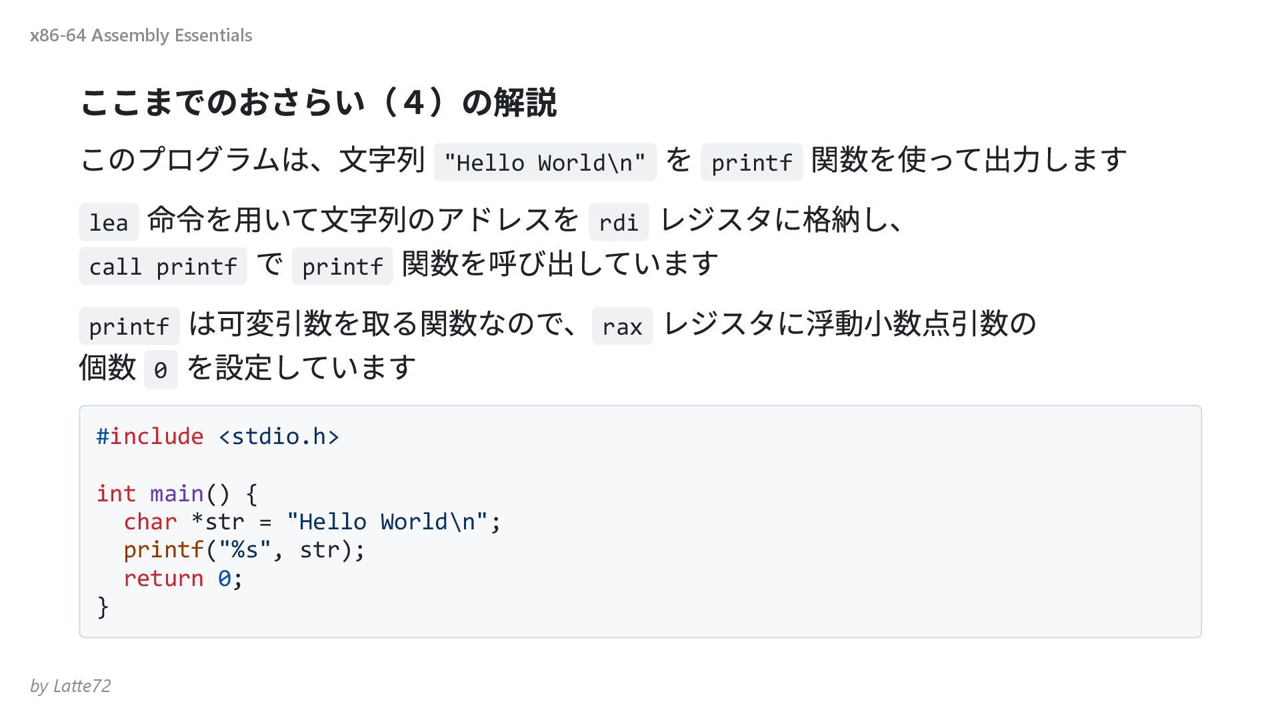Click the printf chip after call printf で
The height and width of the screenshot is (720, 1280).
coord(343,266)
